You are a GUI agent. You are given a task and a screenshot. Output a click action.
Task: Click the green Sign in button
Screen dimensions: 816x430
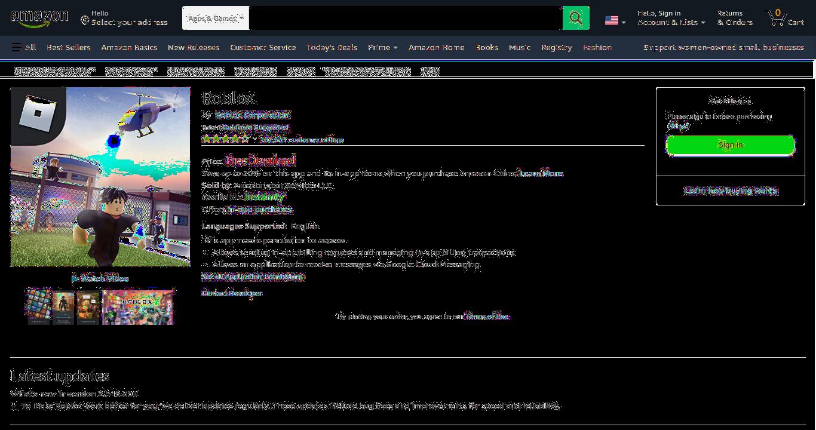tap(730, 145)
